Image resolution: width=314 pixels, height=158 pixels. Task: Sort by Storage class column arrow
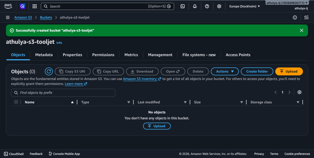pyautogui.click(x=298, y=102)
